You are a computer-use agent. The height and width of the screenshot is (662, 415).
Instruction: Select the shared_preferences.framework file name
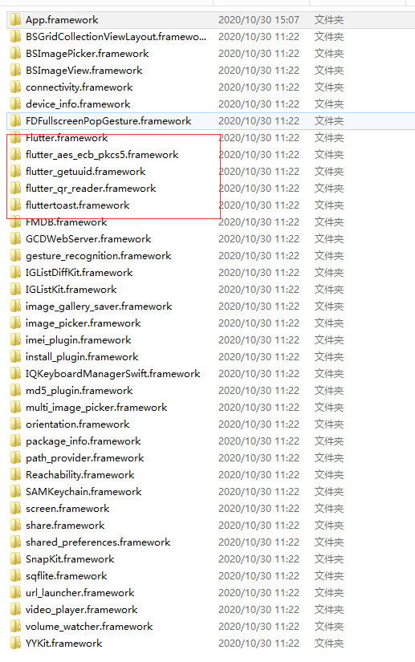pos(98,542)
